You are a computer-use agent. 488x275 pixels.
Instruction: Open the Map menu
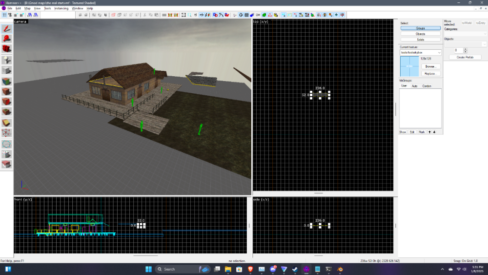click(x=27, y=8)
